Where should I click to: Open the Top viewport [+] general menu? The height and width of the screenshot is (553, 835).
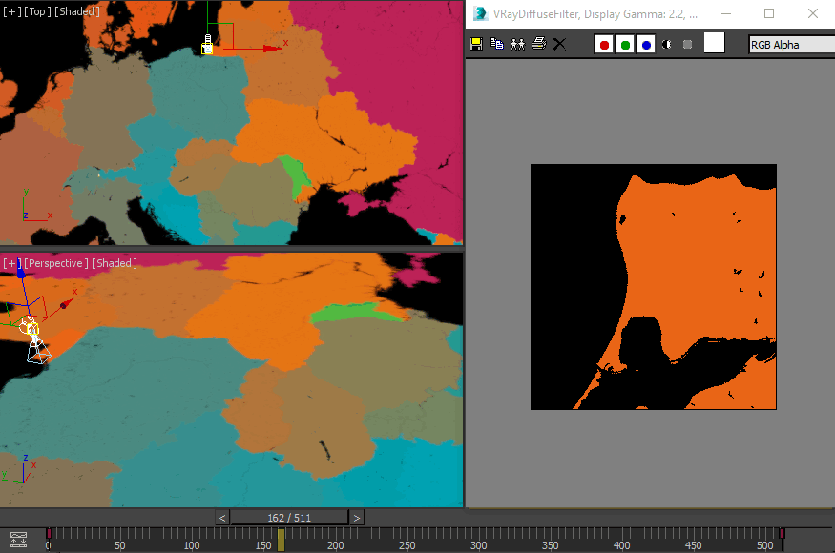pyautogui.click(x=10, y=10)
